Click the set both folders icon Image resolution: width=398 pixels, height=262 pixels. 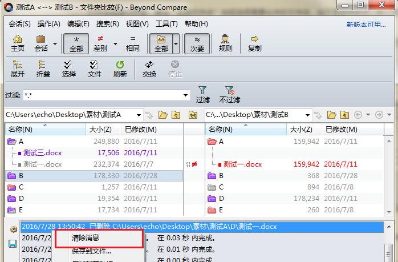tap(193, 115)
